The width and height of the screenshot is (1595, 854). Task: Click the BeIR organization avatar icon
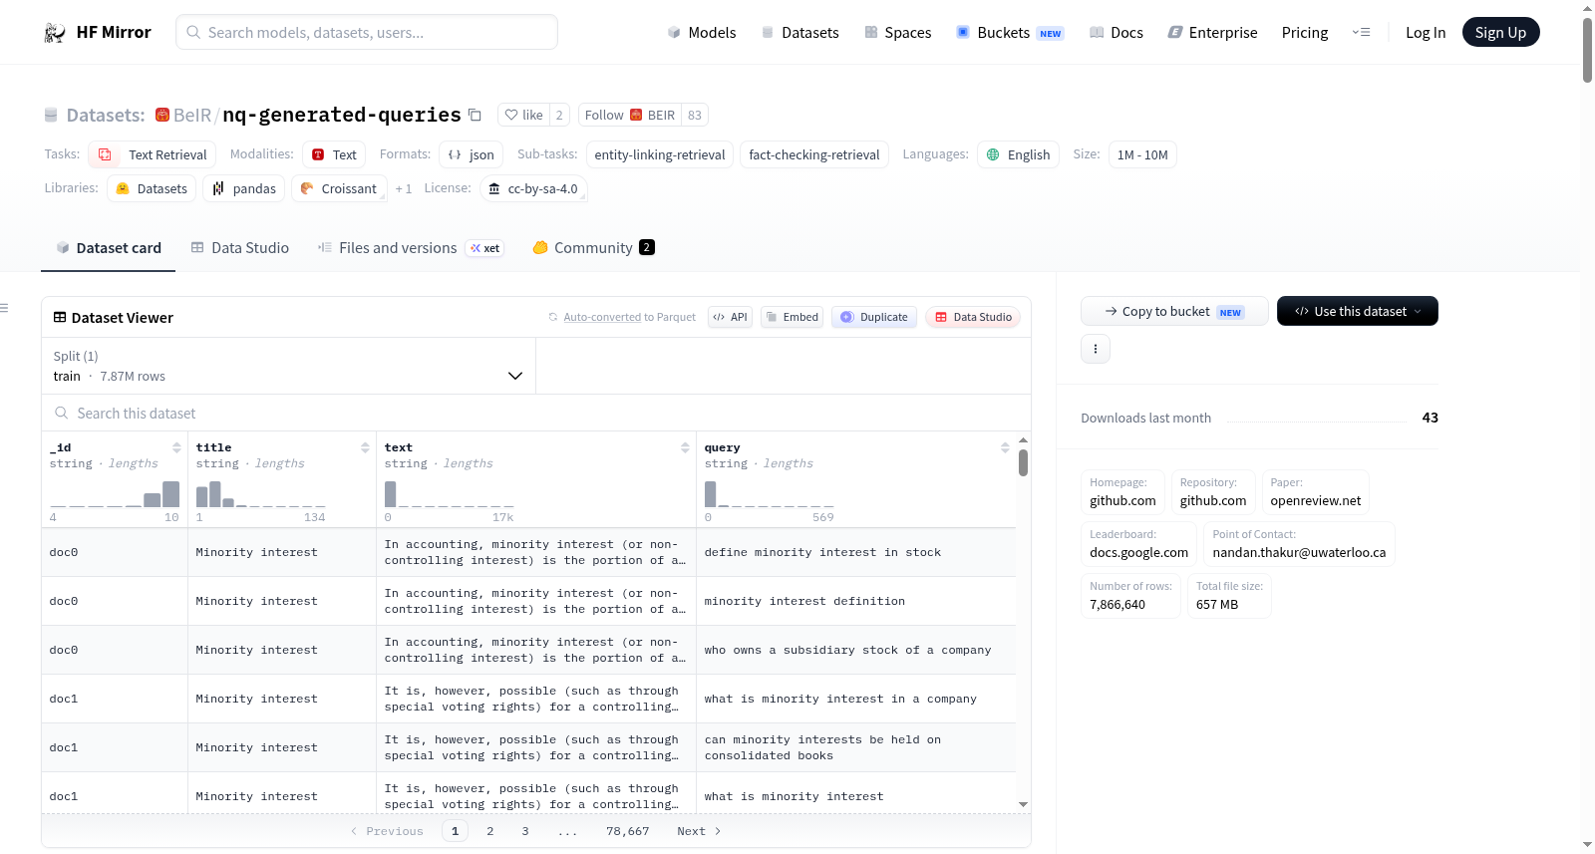[162, 116]
